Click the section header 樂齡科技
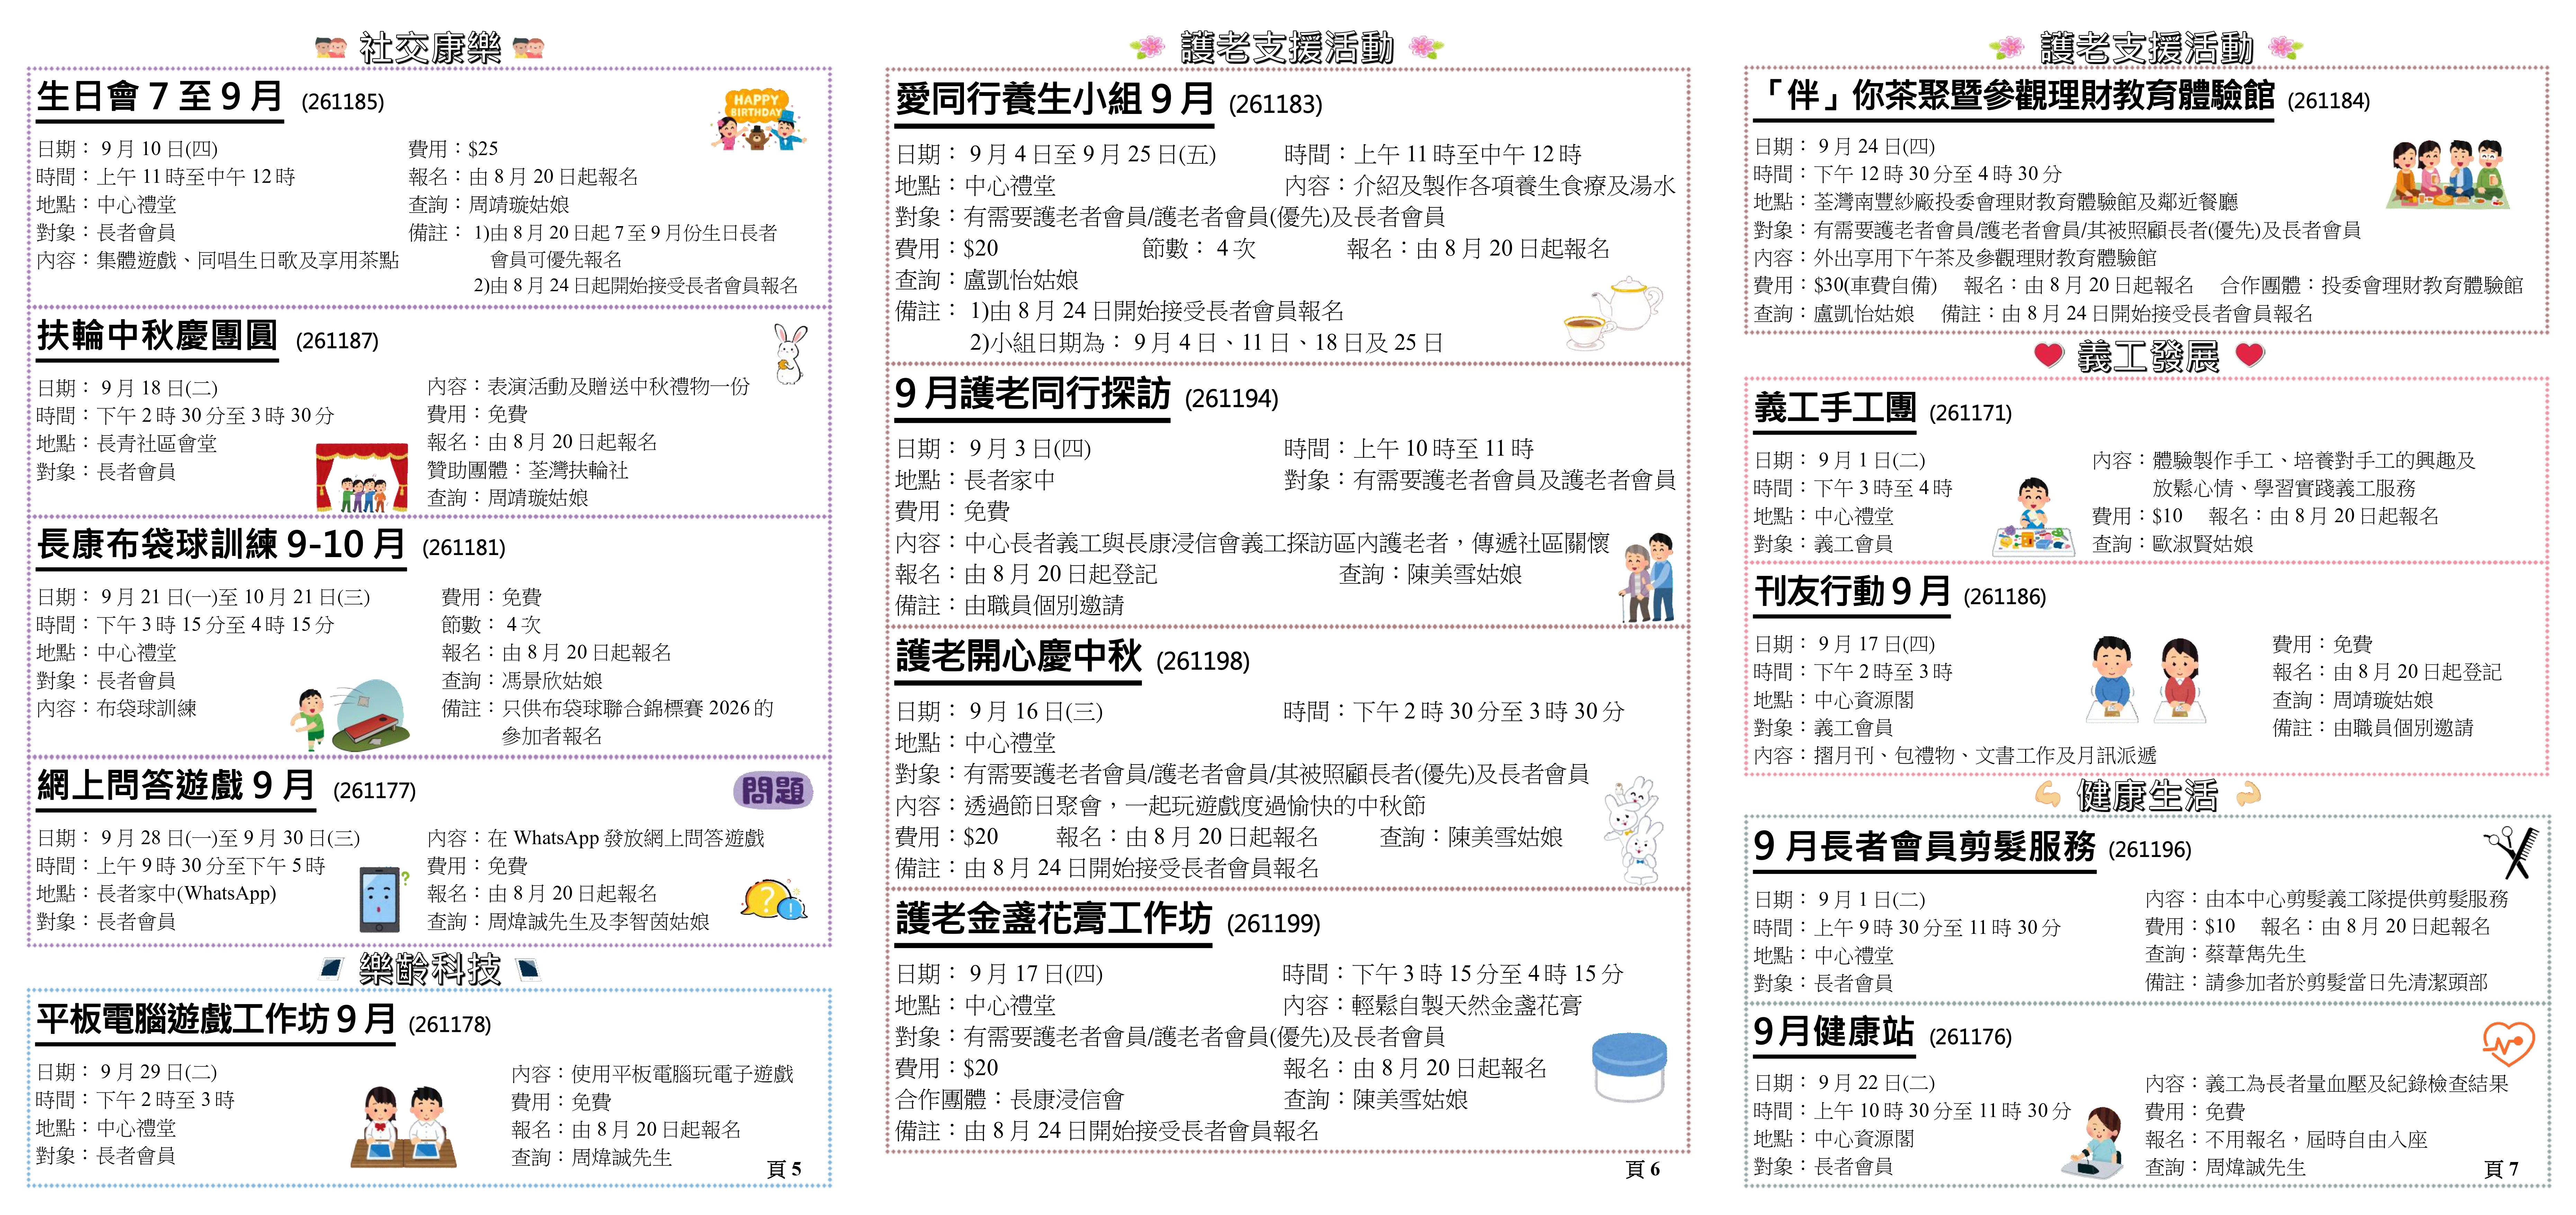The height and width of the screenshot is (1215, 2576). [x=430, y=969]
